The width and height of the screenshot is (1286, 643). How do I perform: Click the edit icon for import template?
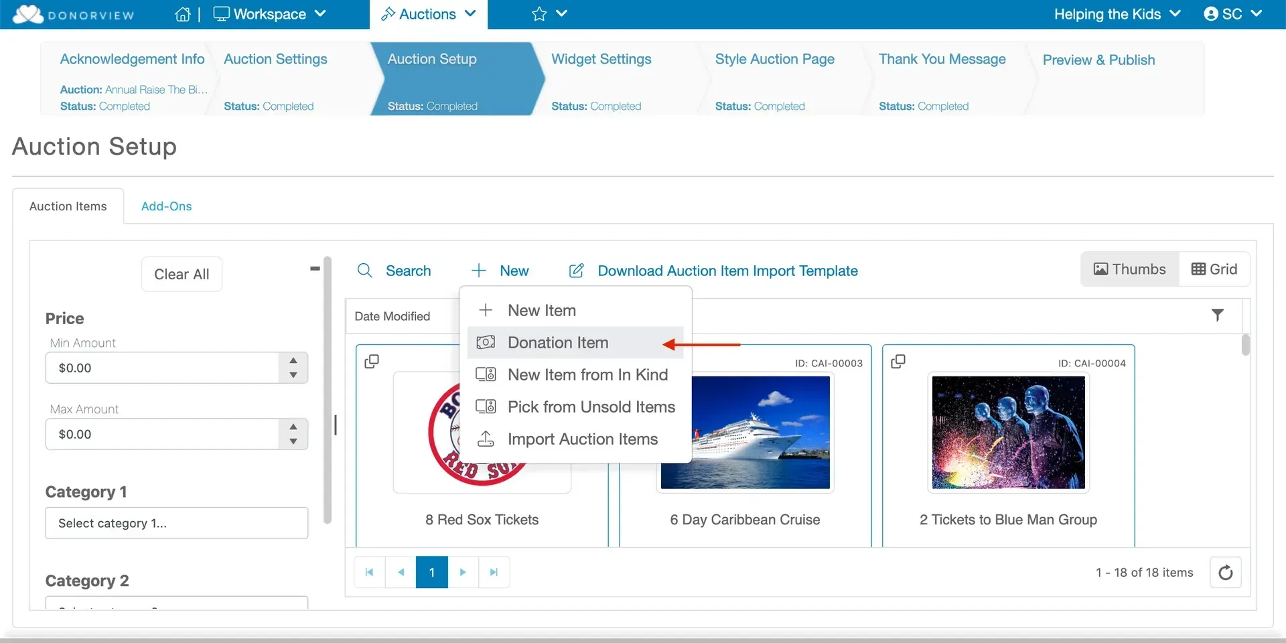tap(576, 271)
